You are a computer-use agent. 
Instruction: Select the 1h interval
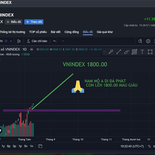pyautogui.click(x=1, y=41)
